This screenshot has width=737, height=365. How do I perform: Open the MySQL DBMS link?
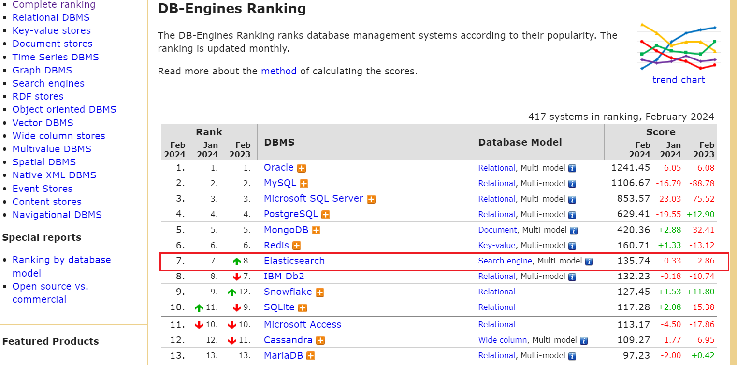tap(280, 183)
